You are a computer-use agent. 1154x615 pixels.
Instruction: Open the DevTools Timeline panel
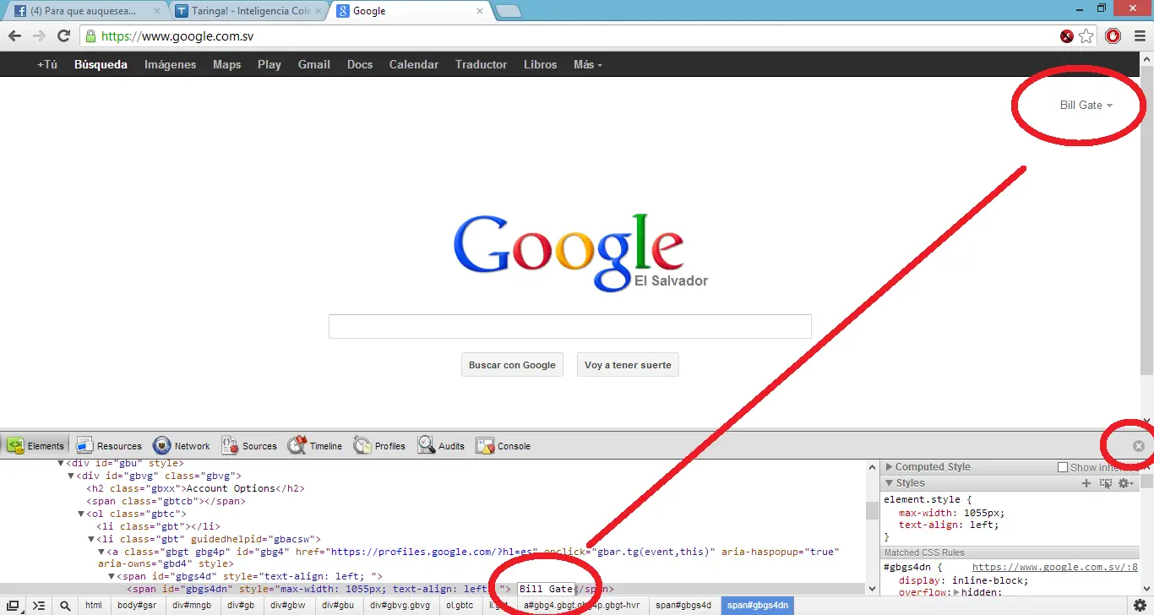click(x=315, y=445)
